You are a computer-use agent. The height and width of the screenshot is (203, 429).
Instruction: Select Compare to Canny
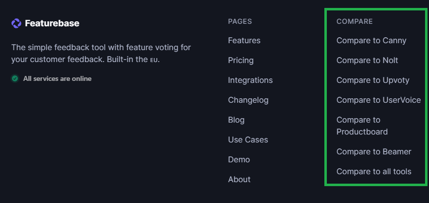[x=371, y=40]
